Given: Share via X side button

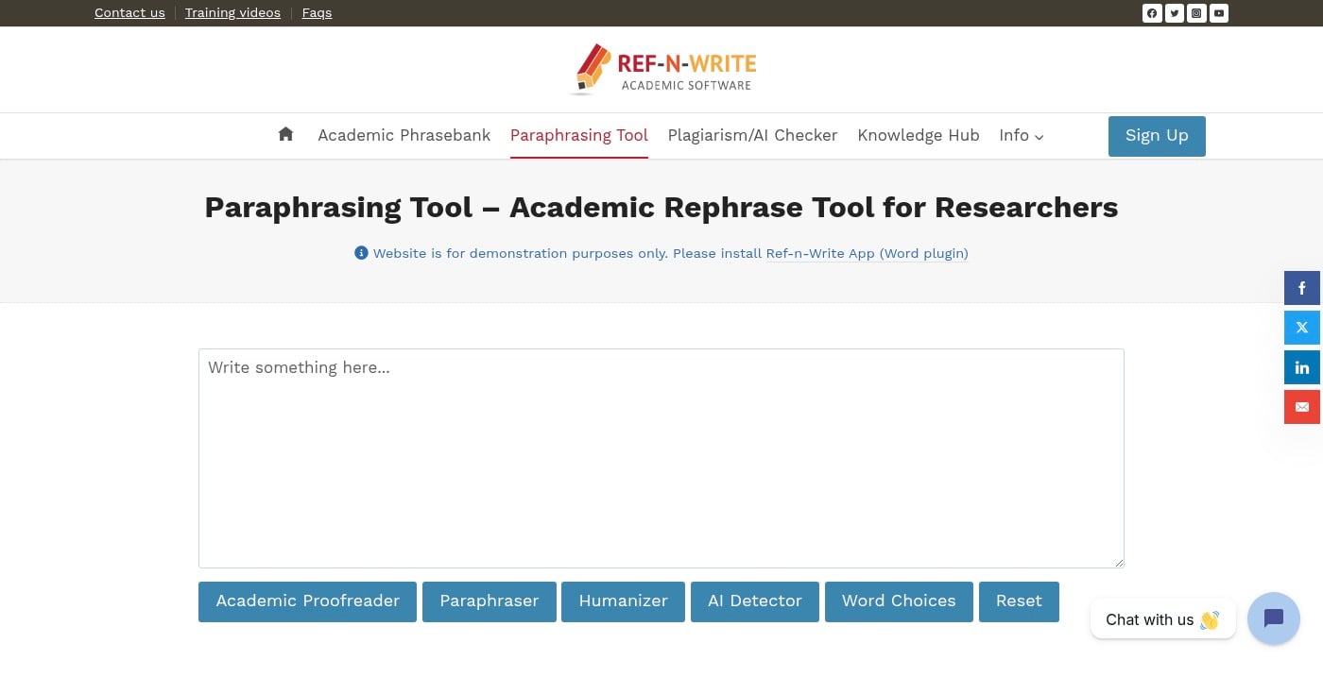Looking at the screenshot, I should click(1301, 328).
